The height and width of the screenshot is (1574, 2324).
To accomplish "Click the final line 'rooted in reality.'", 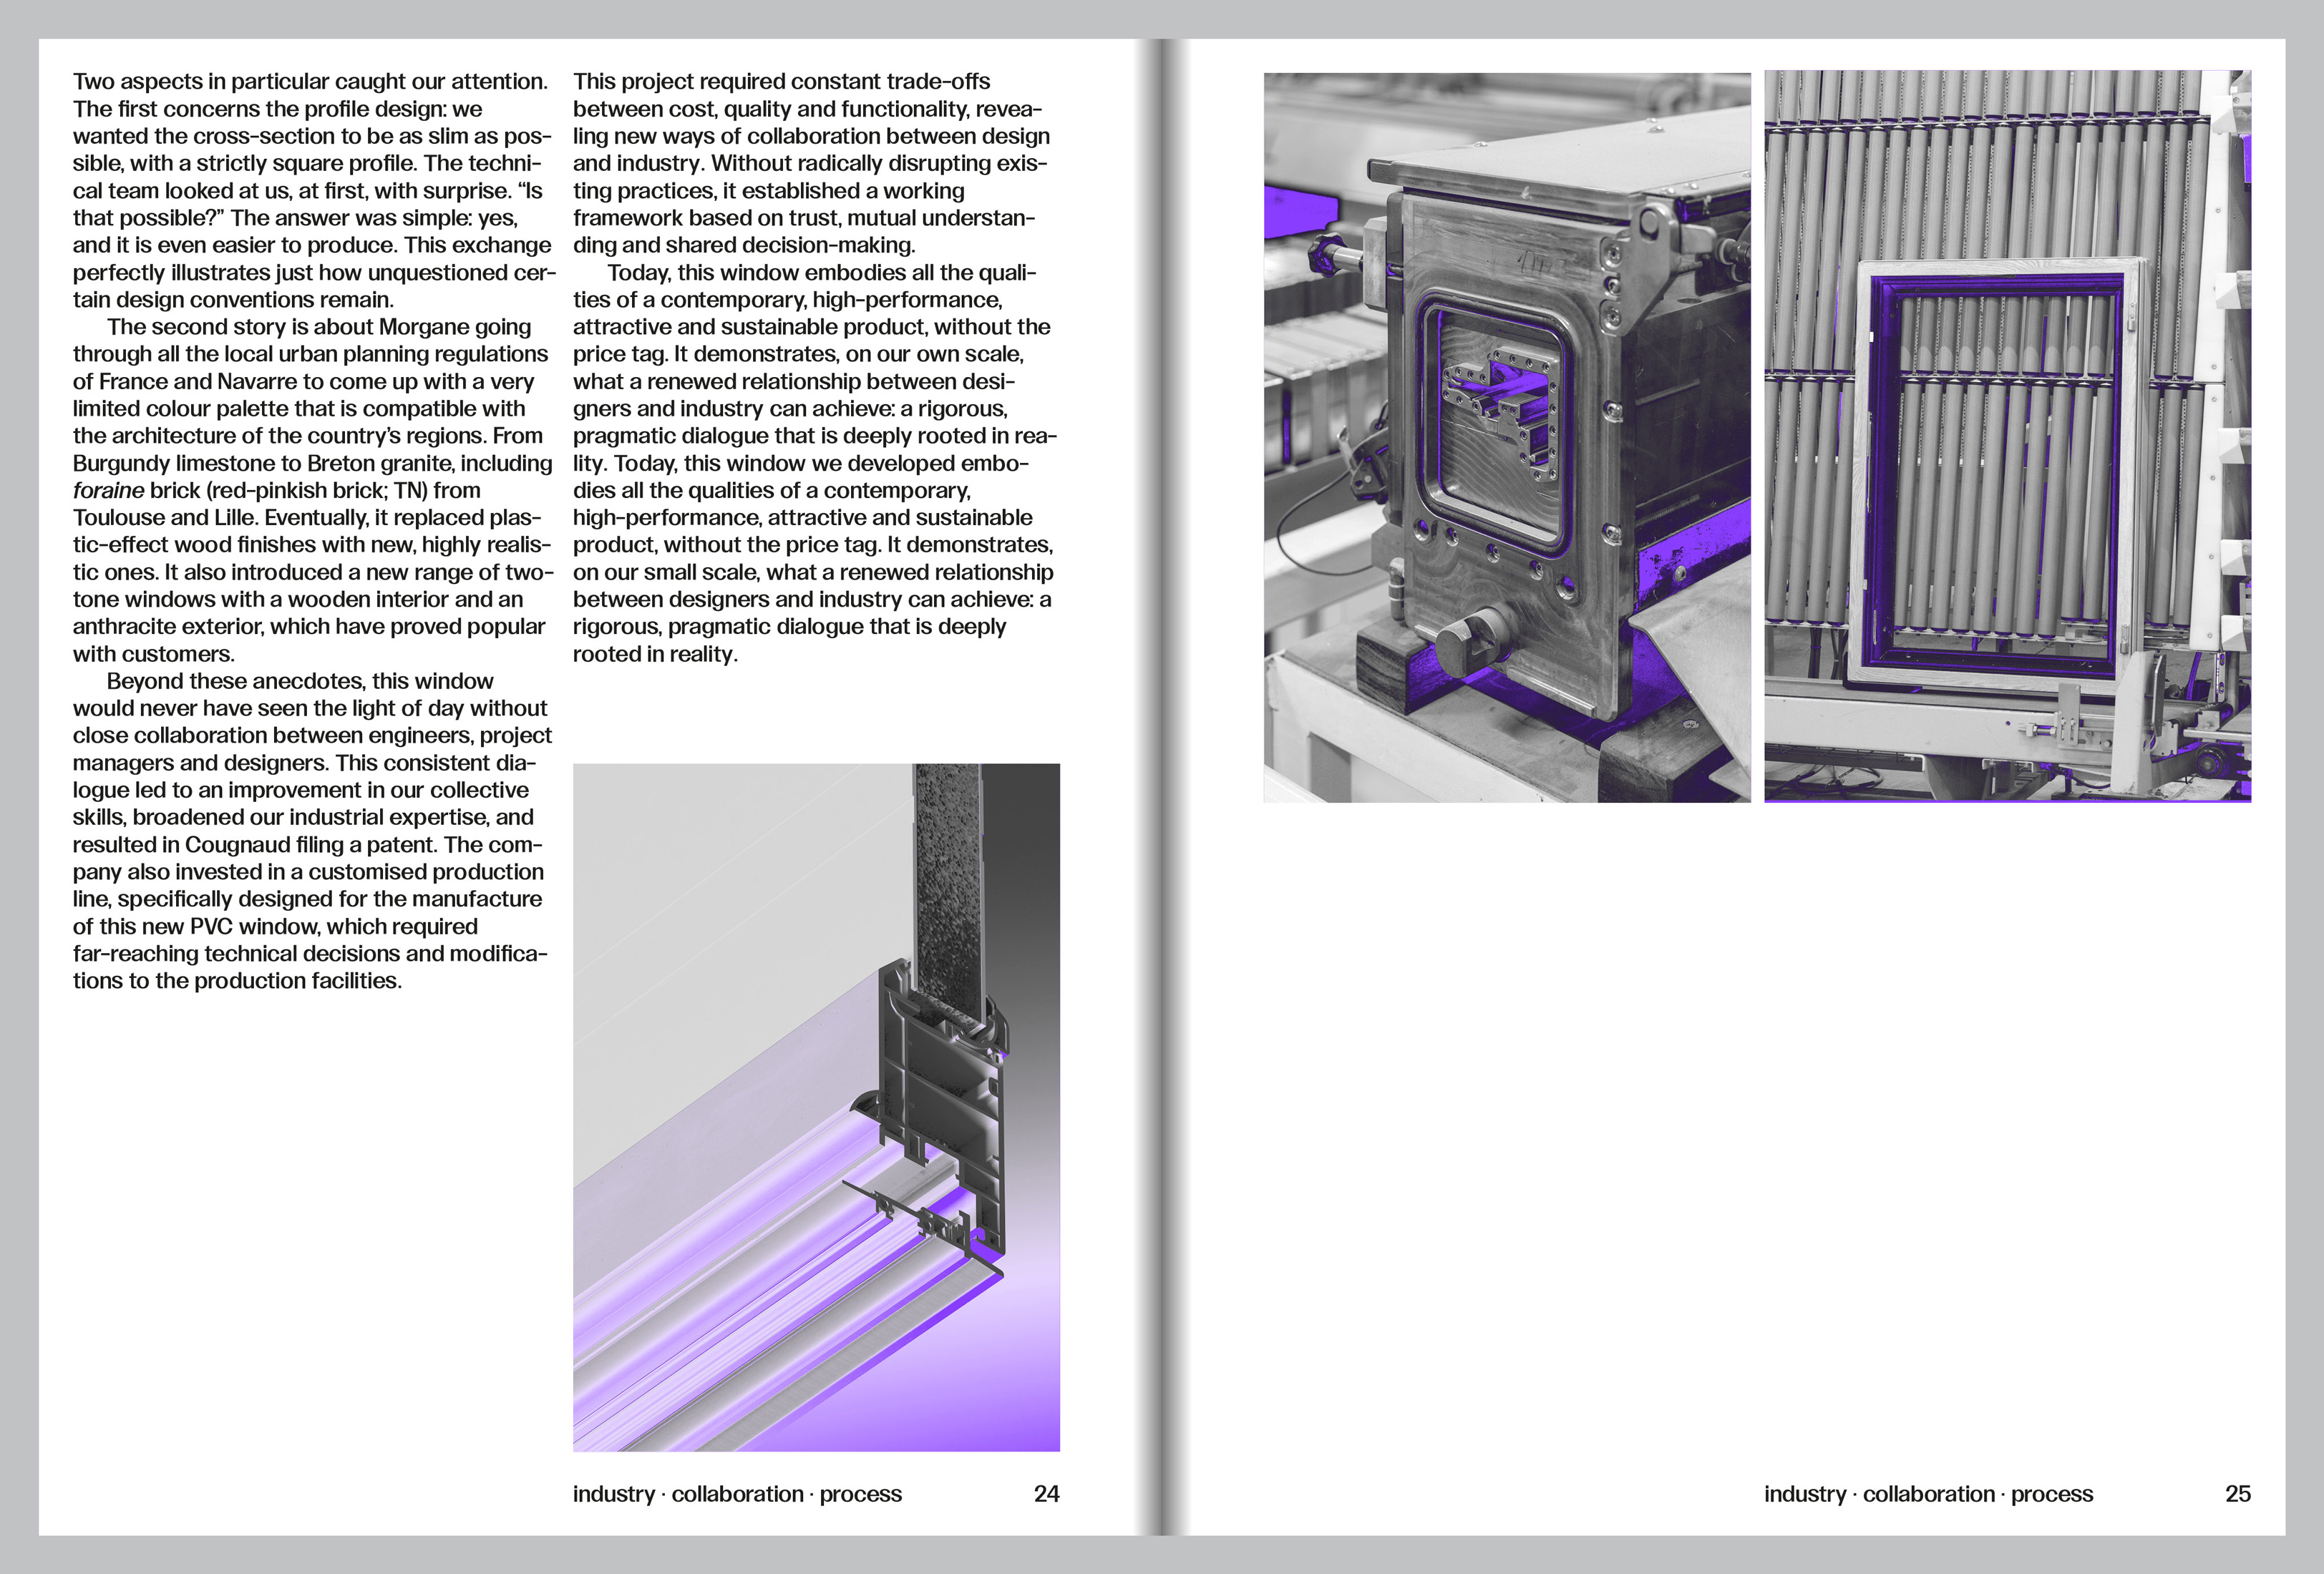I will [x=654, y=655].
